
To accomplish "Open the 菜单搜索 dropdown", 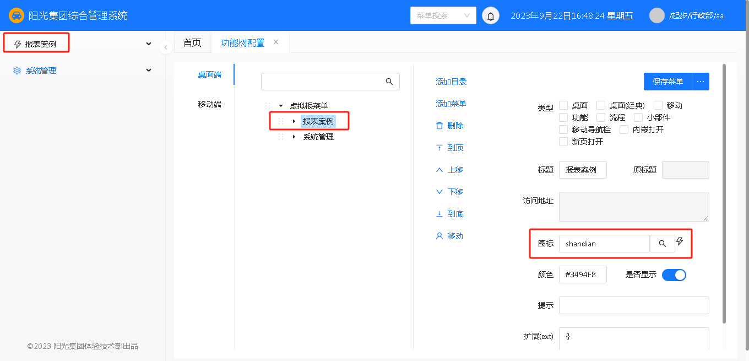I will coord(443,15).
